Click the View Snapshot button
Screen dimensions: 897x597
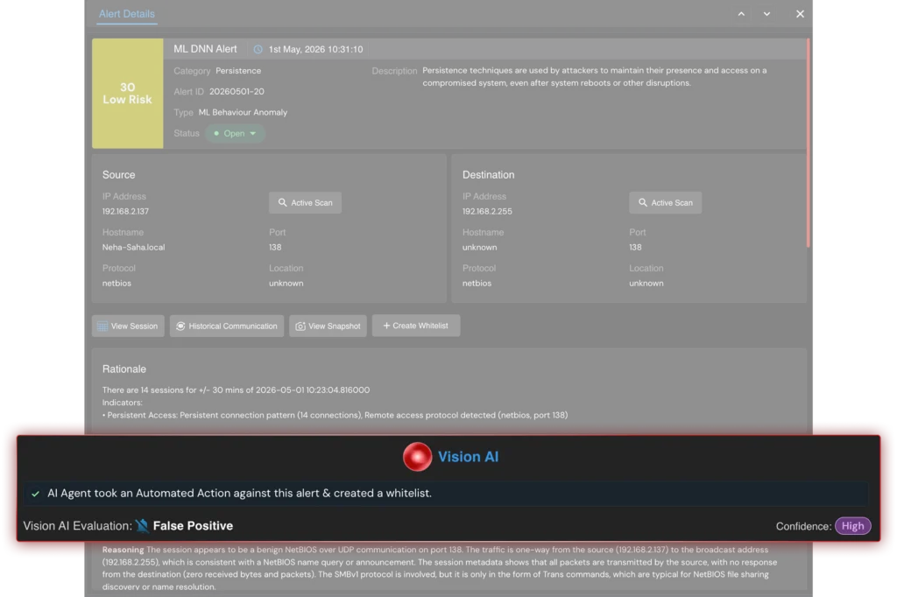click(328, 326)
